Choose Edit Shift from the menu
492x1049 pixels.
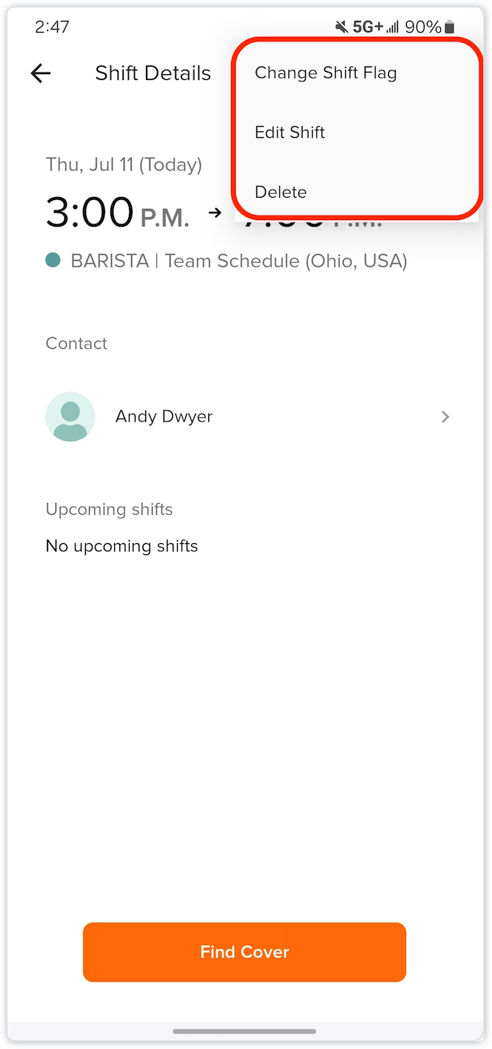(x=290, y=133)
